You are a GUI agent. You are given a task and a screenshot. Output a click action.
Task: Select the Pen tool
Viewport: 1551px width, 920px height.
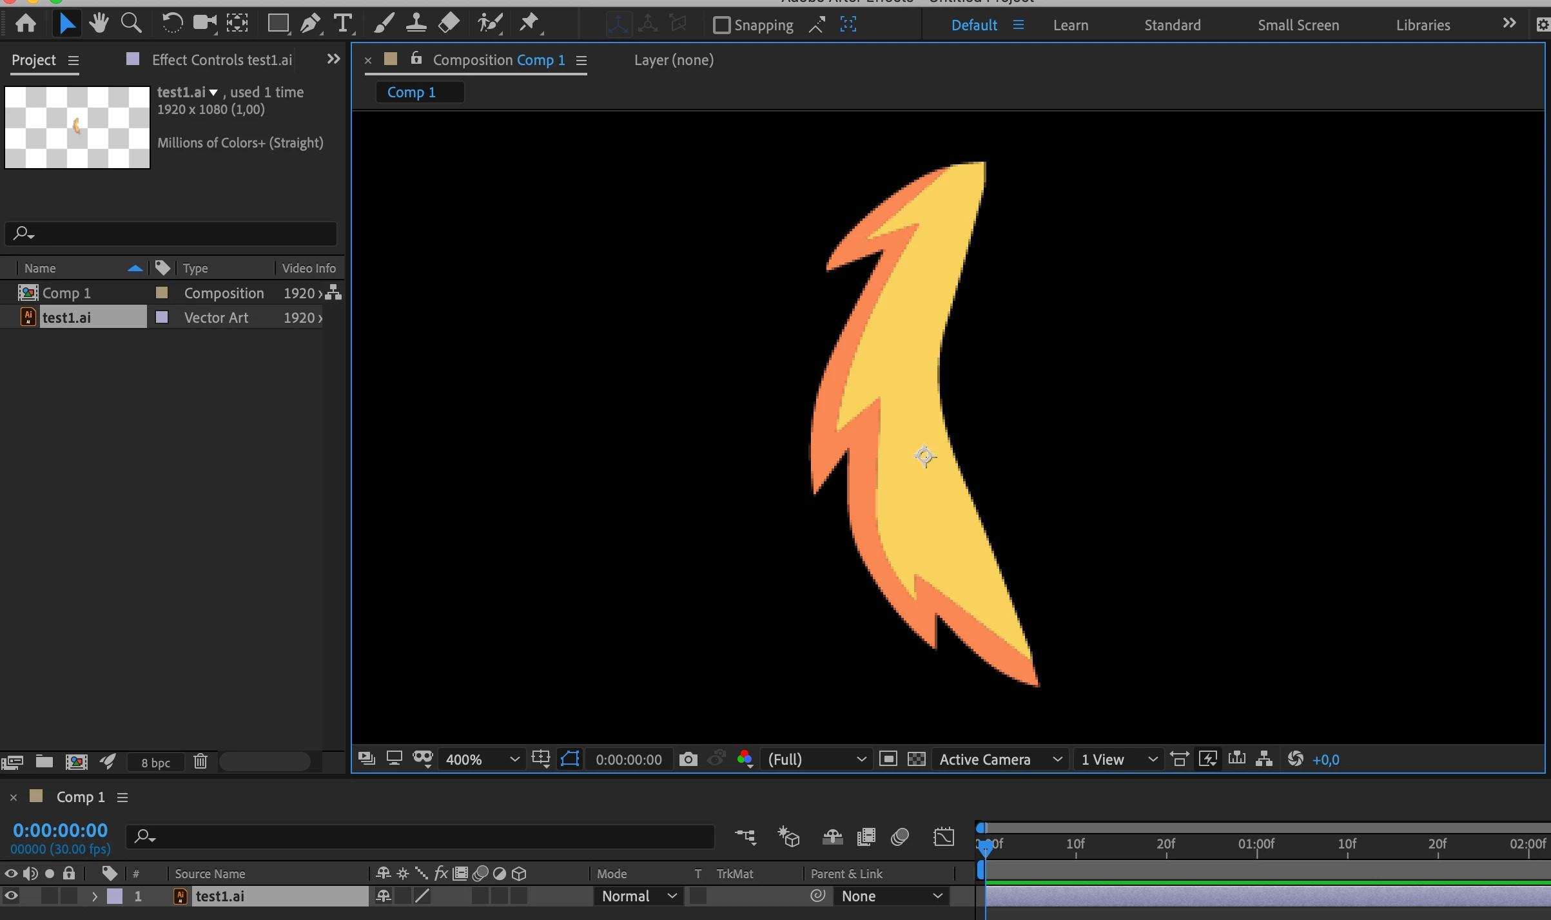(x=310, y=24)
